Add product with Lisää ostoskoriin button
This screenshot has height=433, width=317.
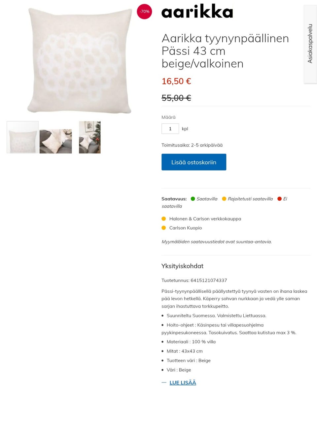(x=194, y=162)
